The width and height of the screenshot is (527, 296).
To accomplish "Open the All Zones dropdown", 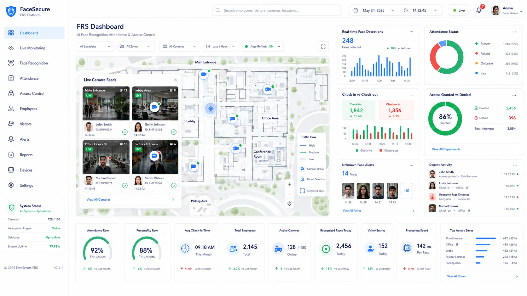I will pyautogui.click(x=136, y=47).
